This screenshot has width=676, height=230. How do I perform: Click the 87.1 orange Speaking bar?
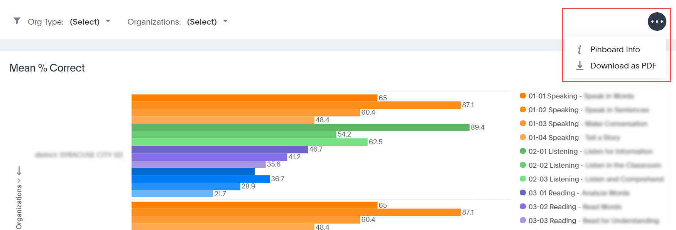[296, 105]
